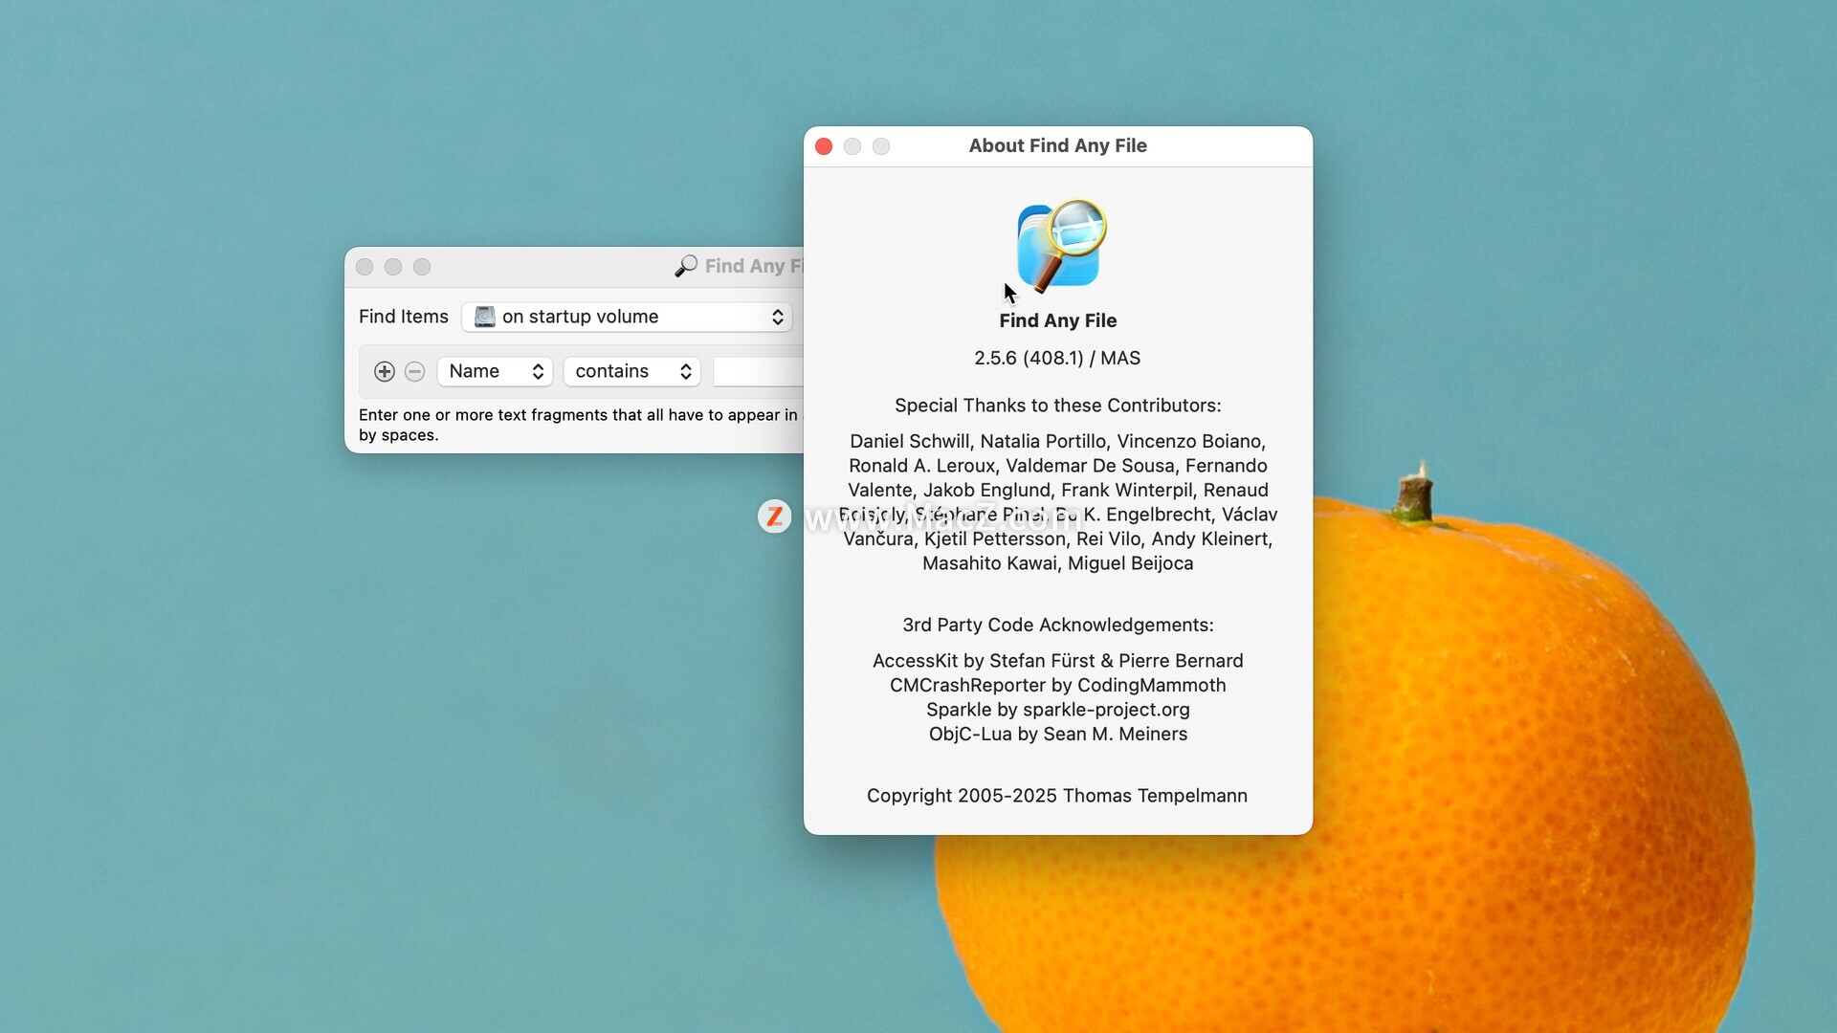The width and height of the screenshot is (1837, 1033).
Task: Close the About Find Any File window
Action: (x=824, y=146)
